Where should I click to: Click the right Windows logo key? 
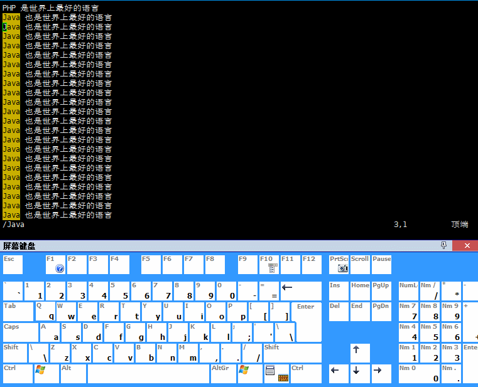point(249,373)
